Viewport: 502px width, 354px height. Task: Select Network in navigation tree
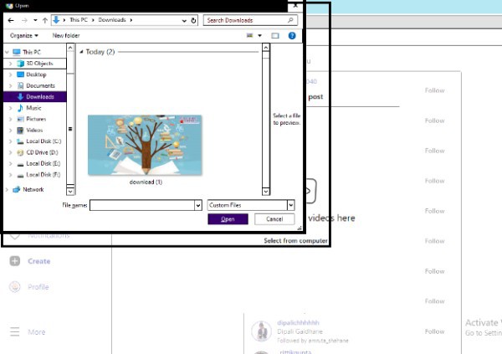[33, 190]
